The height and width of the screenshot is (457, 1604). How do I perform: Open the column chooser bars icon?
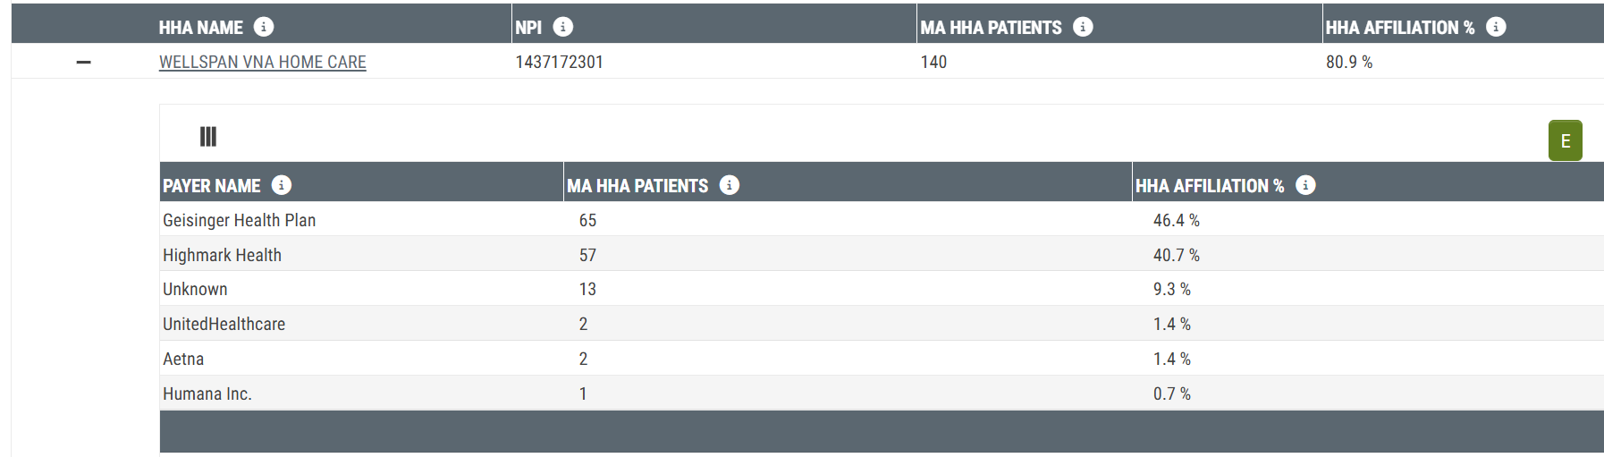coord(208,137)
